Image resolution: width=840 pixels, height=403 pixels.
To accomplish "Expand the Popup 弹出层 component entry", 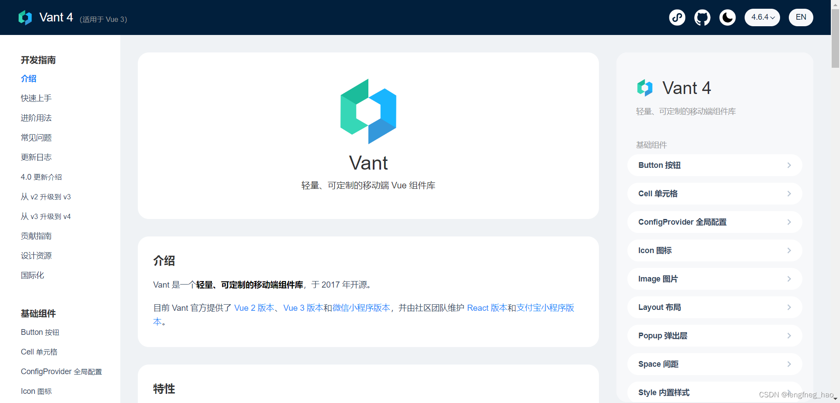I will pyautogui.click(x=714, y=336).
